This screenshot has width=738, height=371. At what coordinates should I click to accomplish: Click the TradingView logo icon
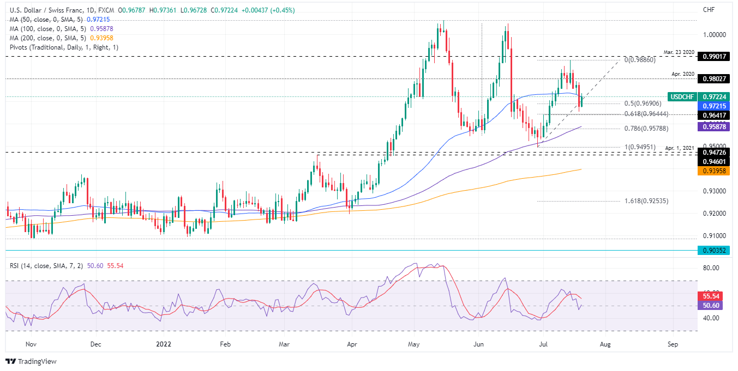pos(11,361)
